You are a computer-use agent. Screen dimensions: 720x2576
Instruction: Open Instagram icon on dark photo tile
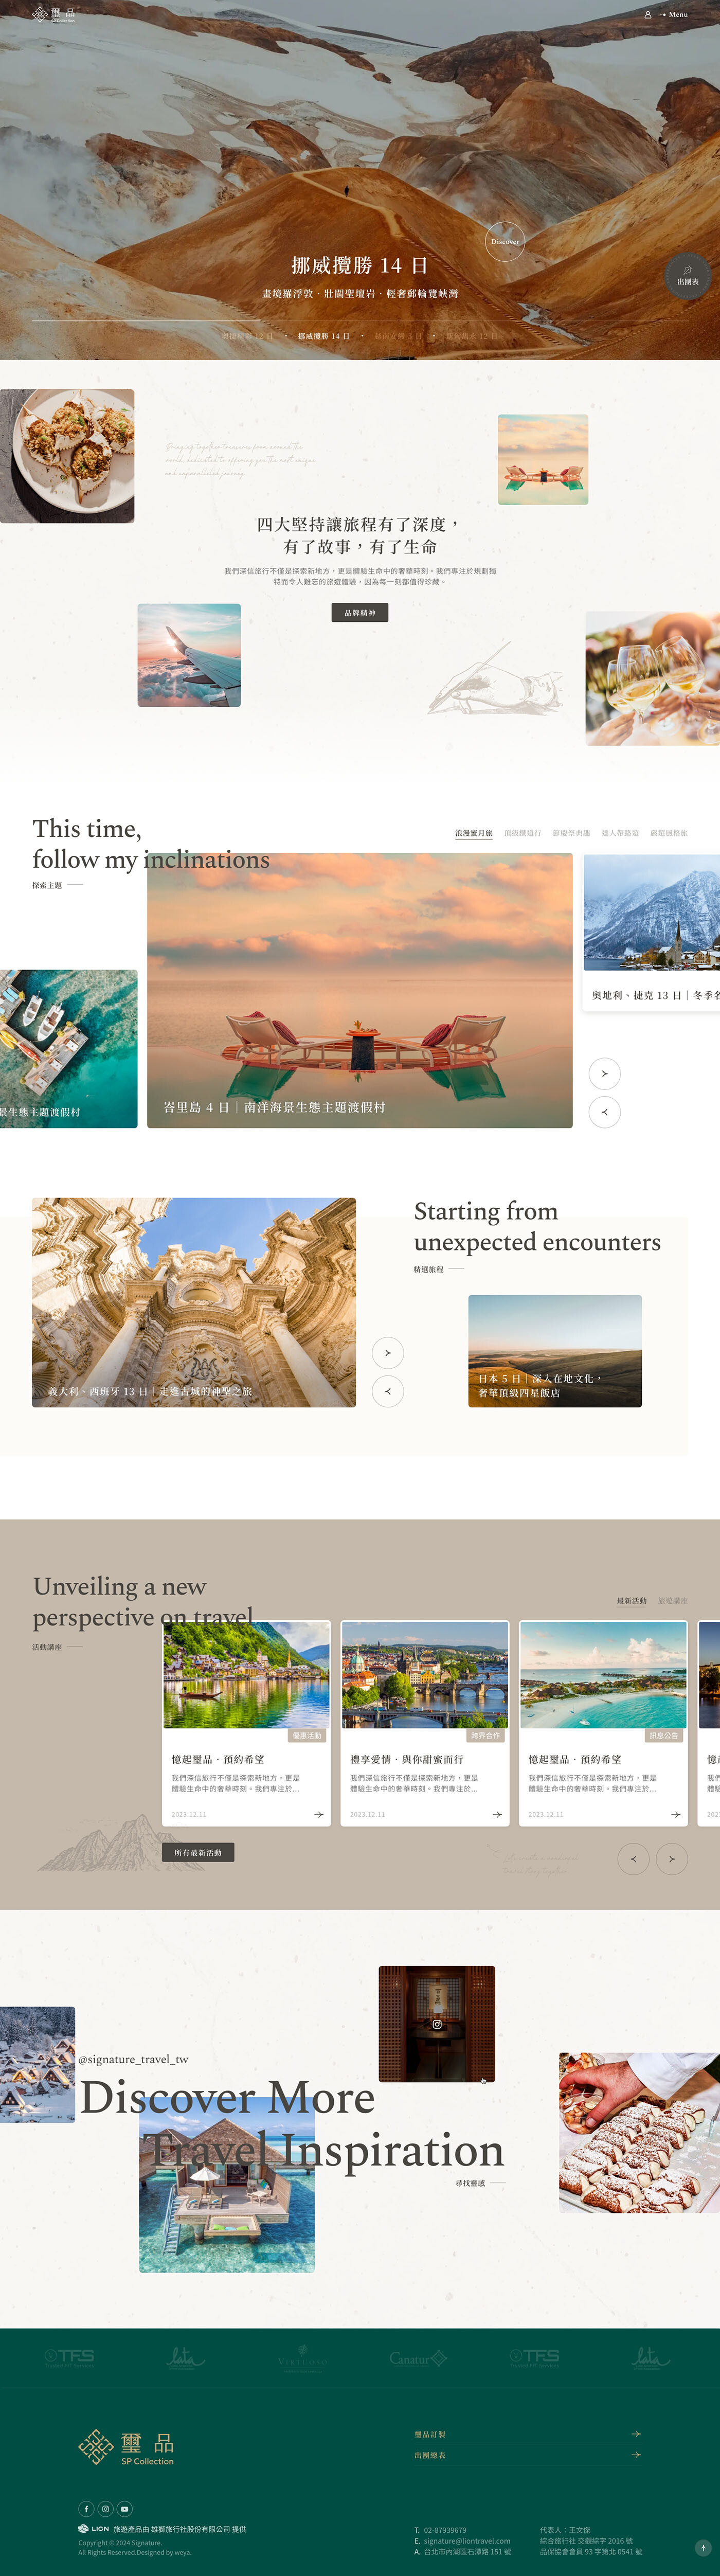[x=437, y=2024]
